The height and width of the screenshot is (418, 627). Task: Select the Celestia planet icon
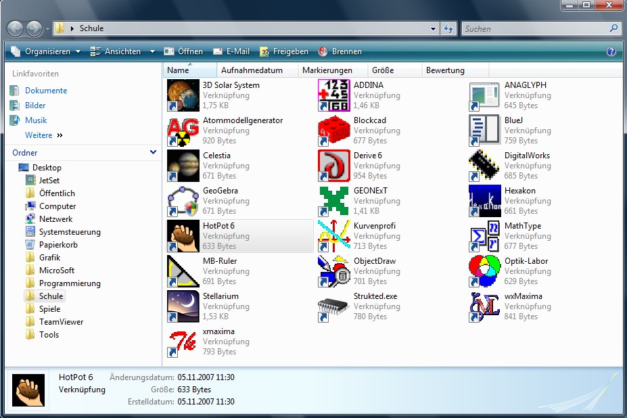point(183,166)
